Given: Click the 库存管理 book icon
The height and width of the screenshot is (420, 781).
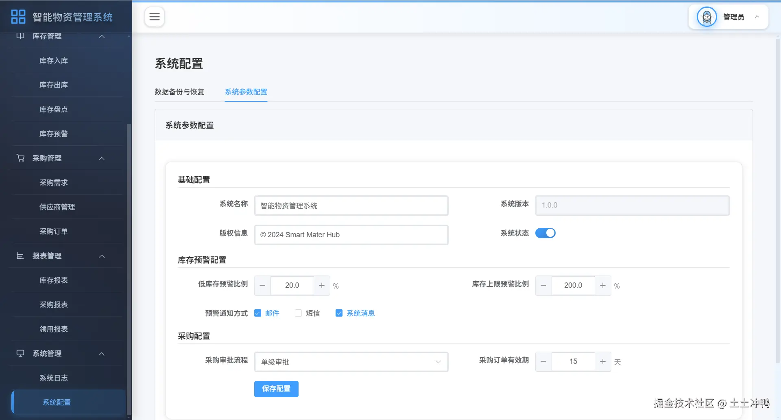Looking at the screenshot, I should [20, 36].
